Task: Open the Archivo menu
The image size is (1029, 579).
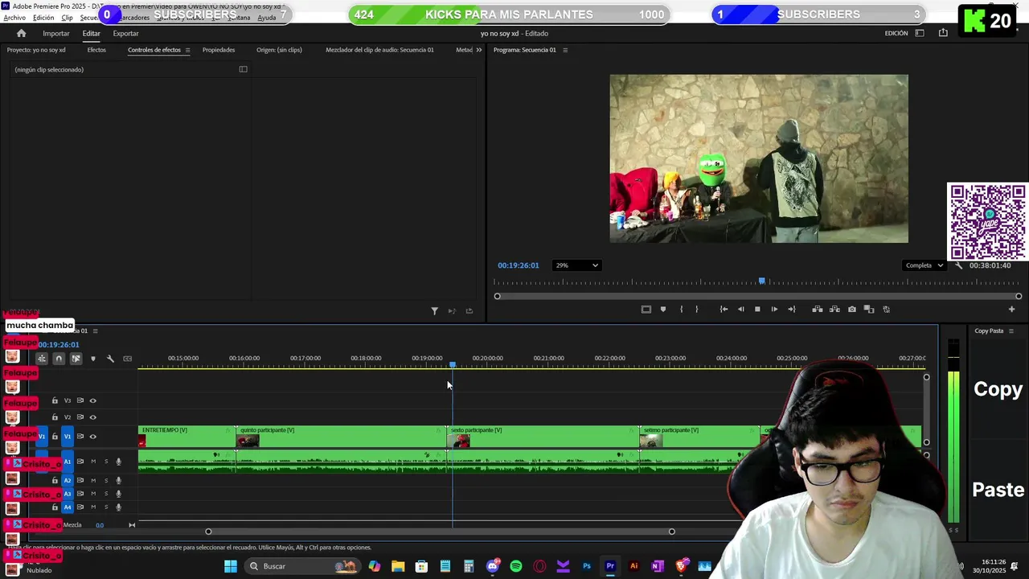Action: [x=14, y=18]
